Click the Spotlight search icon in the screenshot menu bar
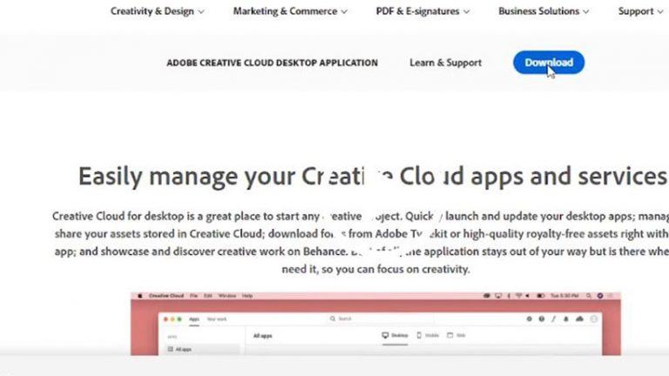The height and width of the screenshot is (376, 669). click(x=589, y=296)
